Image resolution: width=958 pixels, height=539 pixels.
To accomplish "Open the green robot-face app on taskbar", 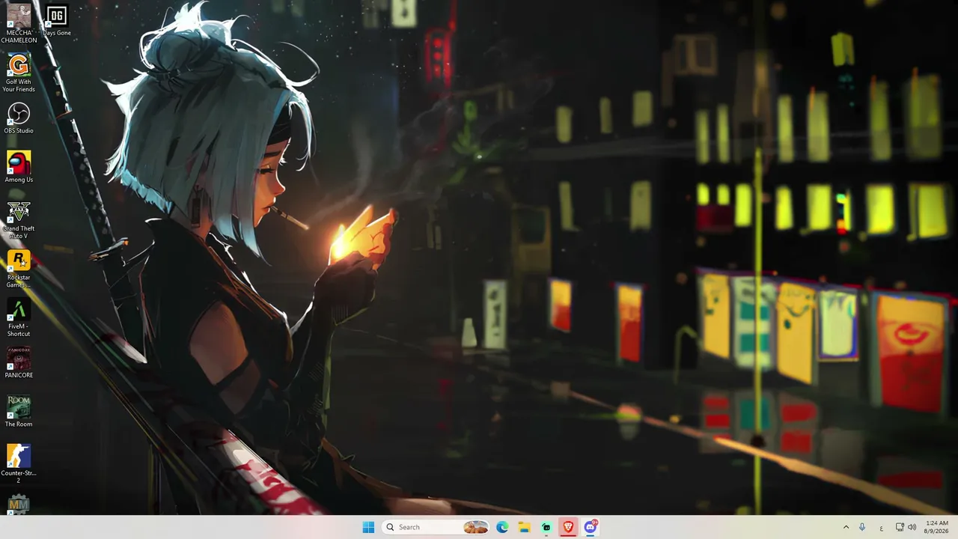I will pyautogui.click(x=546, y=527).
